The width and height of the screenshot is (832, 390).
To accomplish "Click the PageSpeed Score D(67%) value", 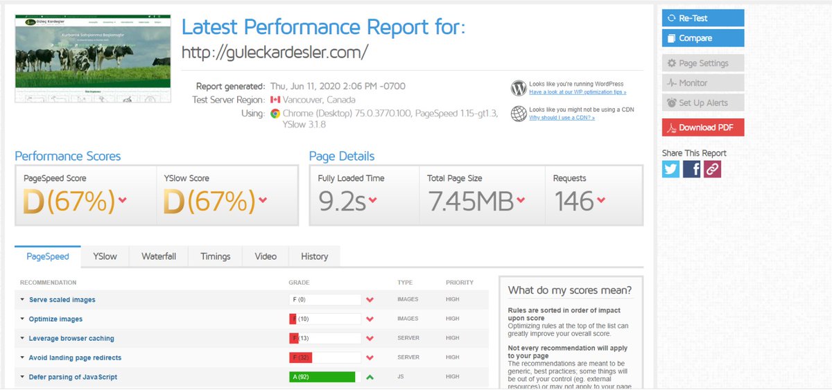I will coord(69,202).
